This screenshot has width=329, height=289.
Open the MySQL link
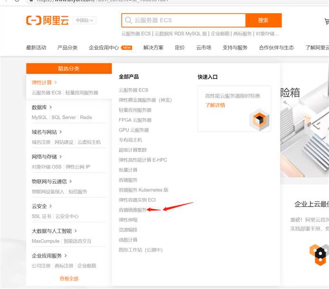39,118
